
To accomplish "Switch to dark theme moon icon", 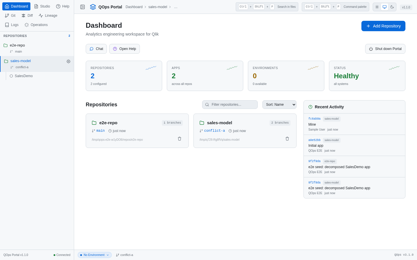I will click(x=392, y=7).
